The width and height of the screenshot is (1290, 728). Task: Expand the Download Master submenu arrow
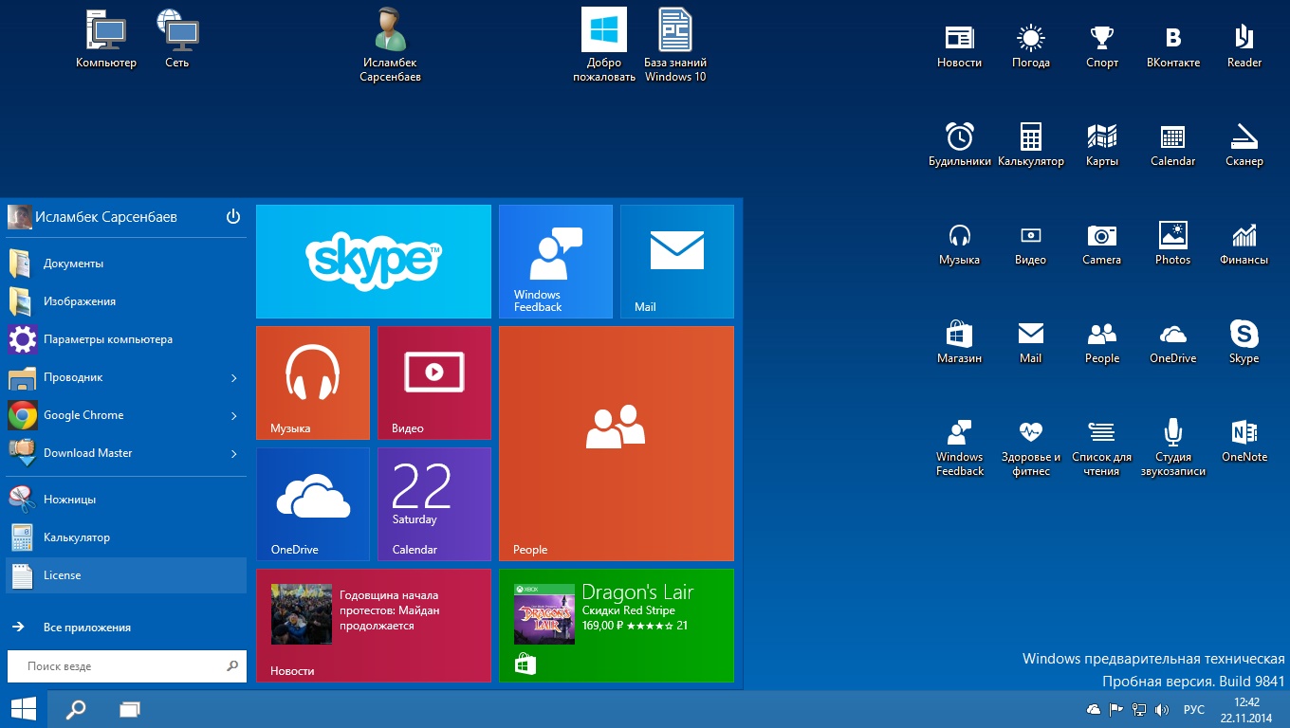coord(234,454)
